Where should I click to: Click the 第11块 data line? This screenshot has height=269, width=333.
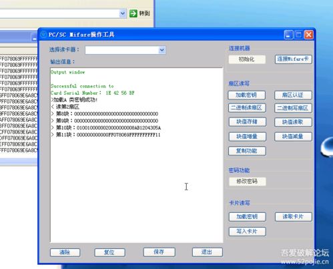(105, 135)
